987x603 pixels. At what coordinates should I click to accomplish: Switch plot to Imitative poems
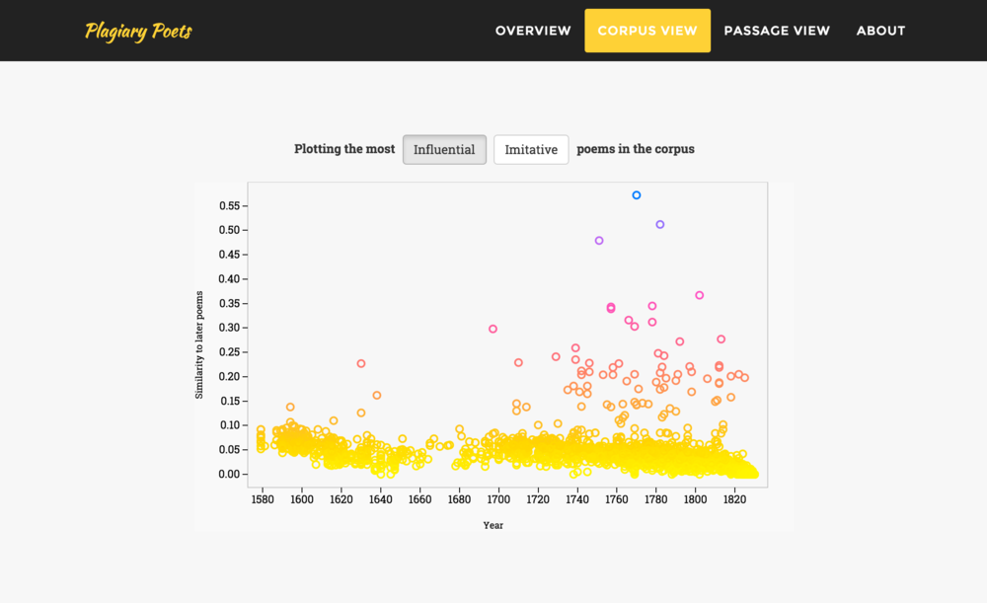coord(531,149)
